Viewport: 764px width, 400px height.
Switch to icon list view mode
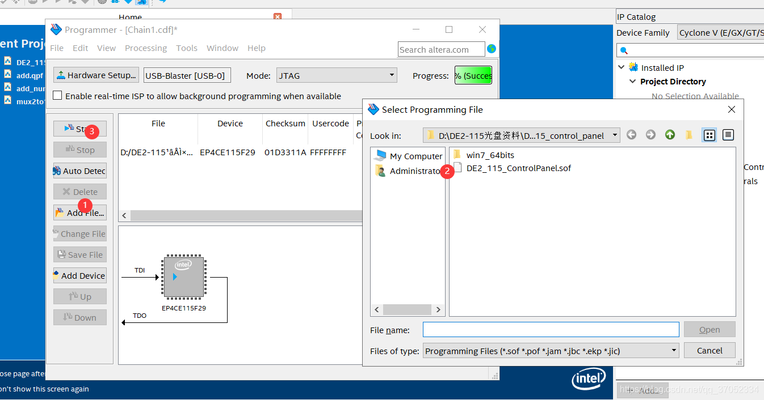[x=709, y=135]
